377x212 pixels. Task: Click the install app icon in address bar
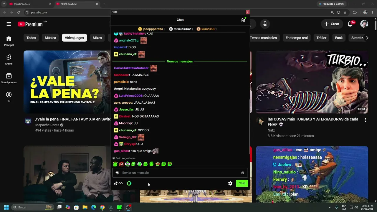click(339, 12)
